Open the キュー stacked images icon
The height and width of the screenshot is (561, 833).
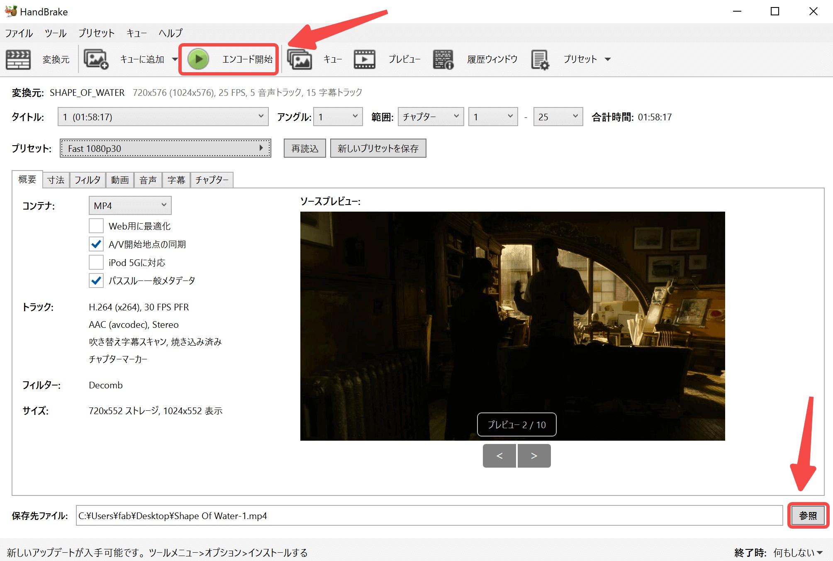coord(300,59)
